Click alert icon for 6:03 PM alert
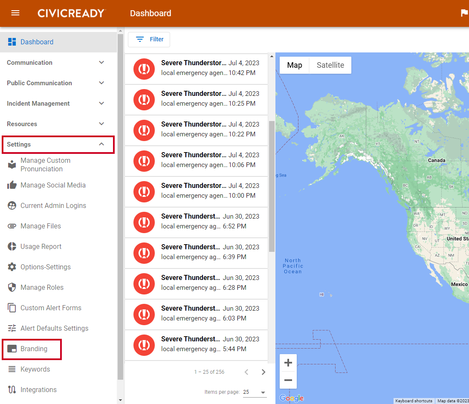Screen dimensions: 469x404 click(144, 314)
